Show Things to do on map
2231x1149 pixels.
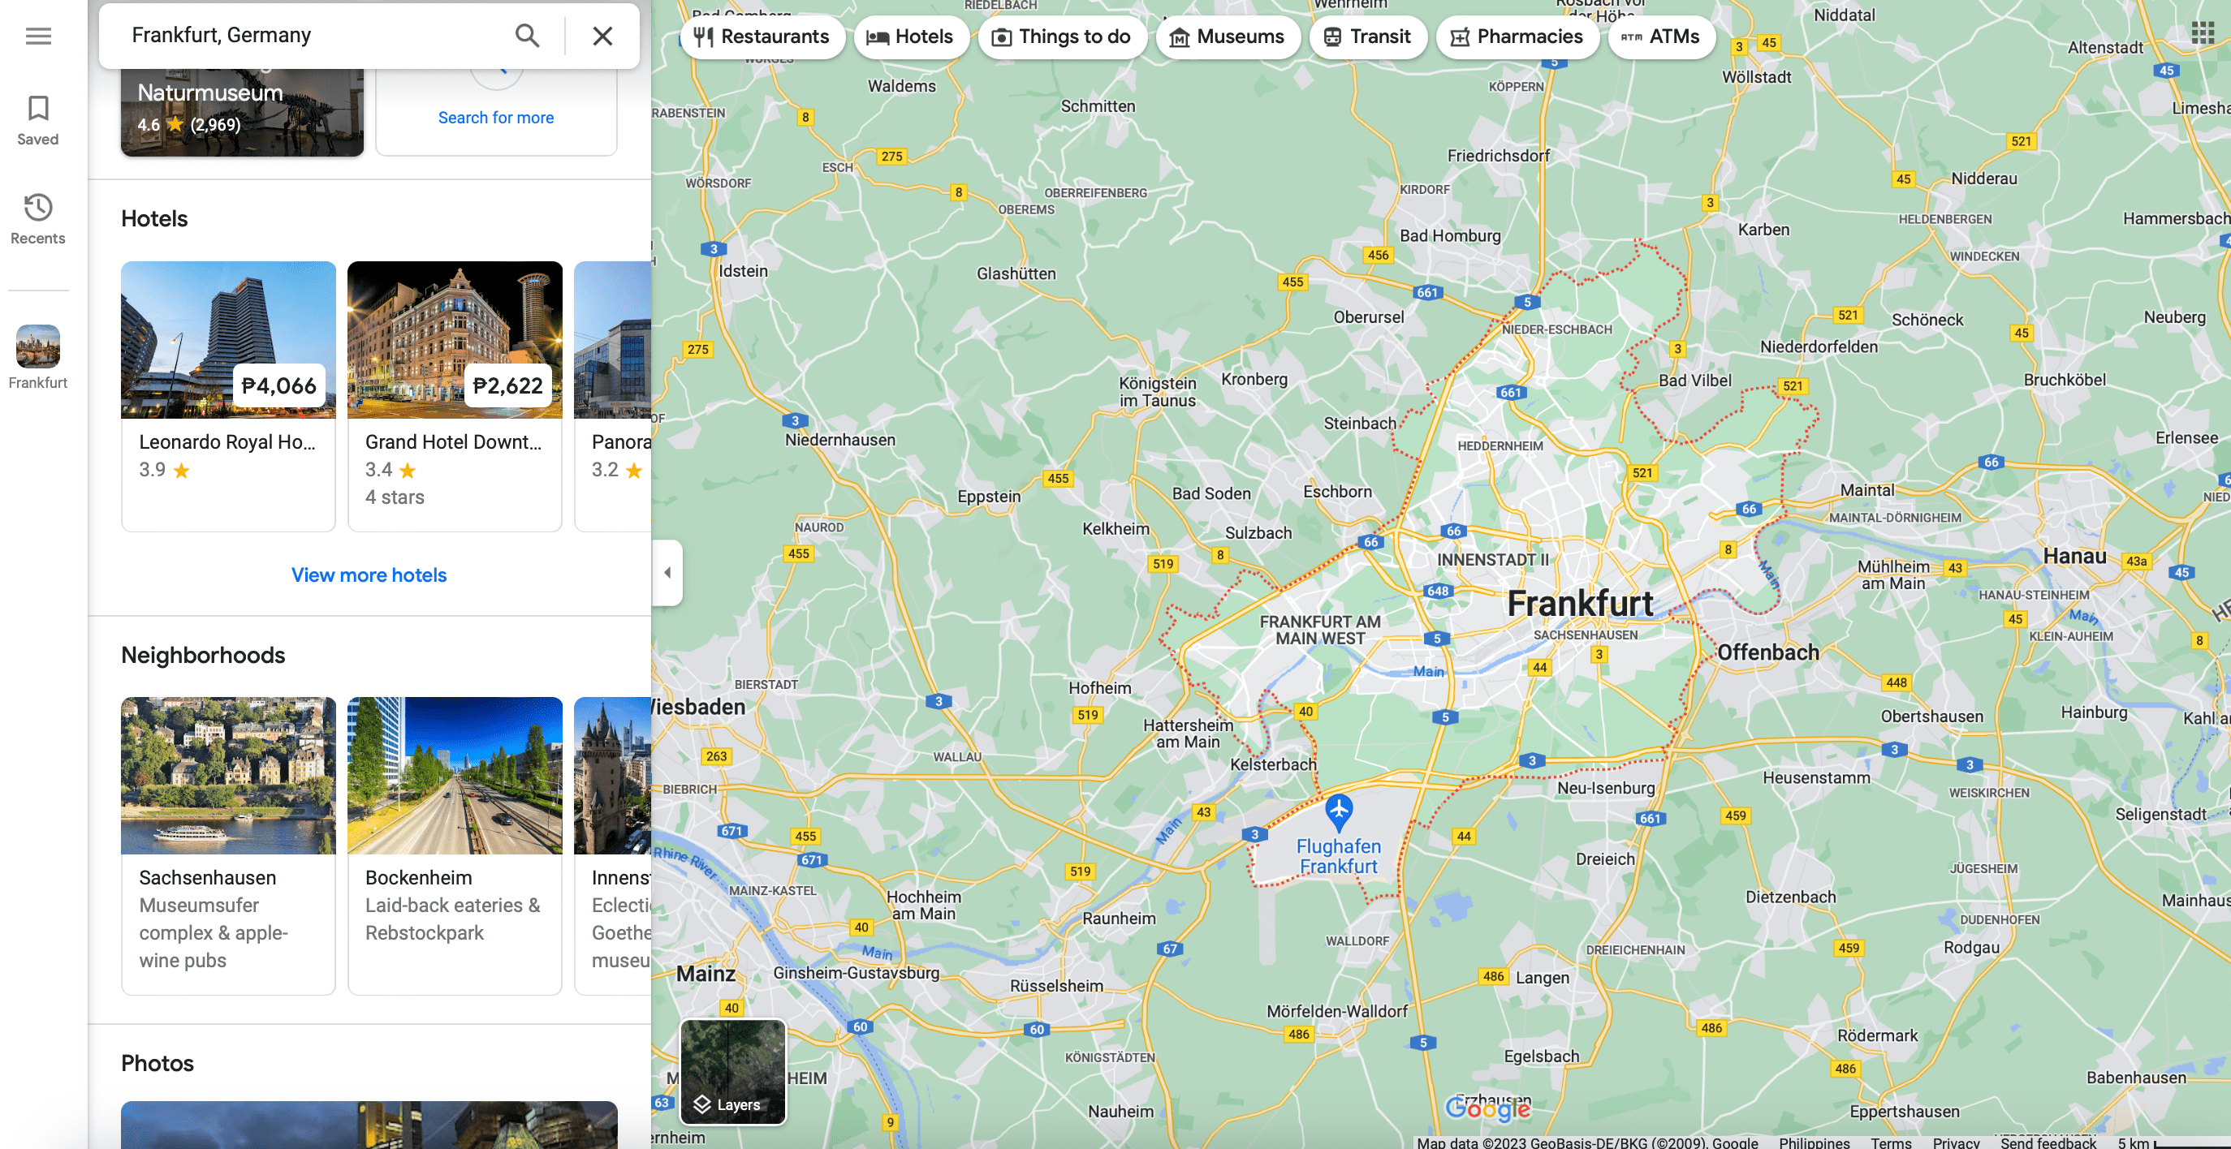[x=1061, y=37]
